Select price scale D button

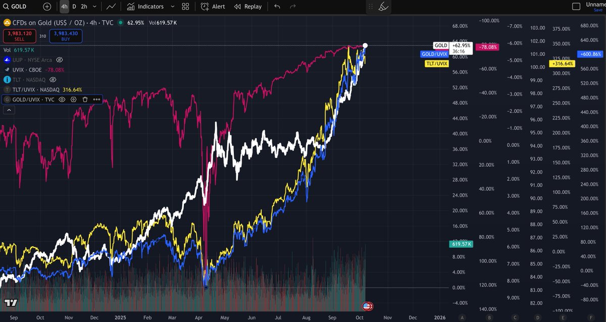pyautogui.click(x=538, y=317)
